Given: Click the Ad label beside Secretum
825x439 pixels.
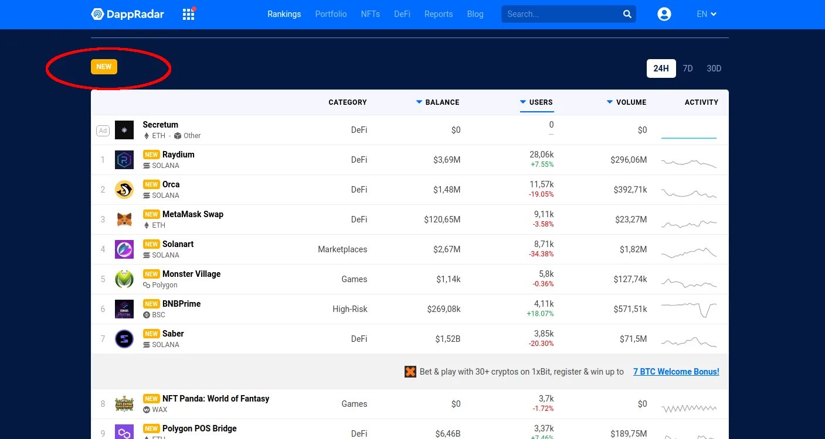Looking at the screenshot, I should (x=103, y=131).
